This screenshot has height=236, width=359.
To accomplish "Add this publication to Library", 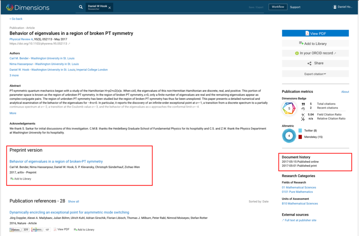I will pyautogui.click(x=315, y=43).
